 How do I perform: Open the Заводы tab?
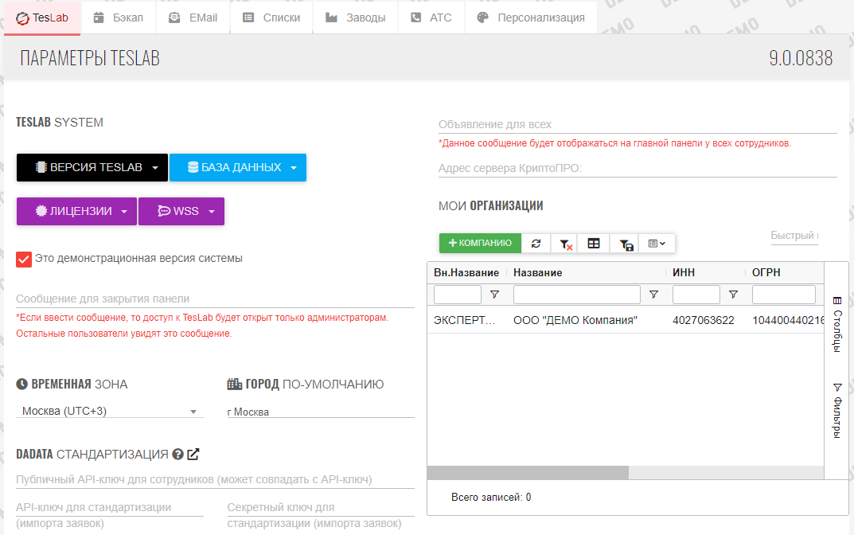coord(356,18)
